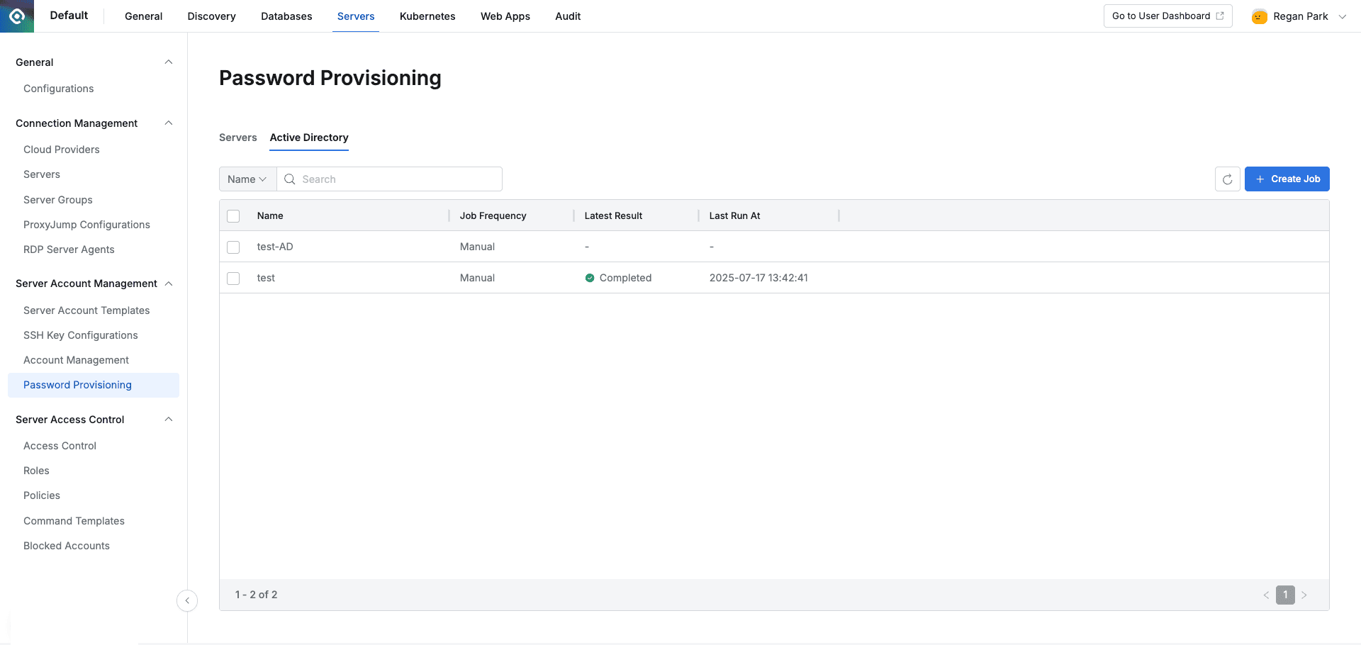Open the Go to User Dashboard link

[1161, 15]
